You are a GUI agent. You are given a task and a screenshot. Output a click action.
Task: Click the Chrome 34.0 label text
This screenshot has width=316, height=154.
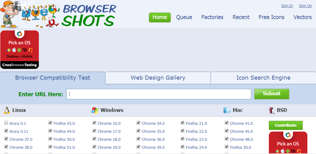point(153,124)
